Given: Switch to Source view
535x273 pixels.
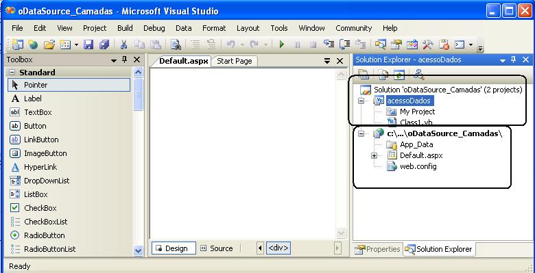Looking at the screenshot, I should click(217, 248).
